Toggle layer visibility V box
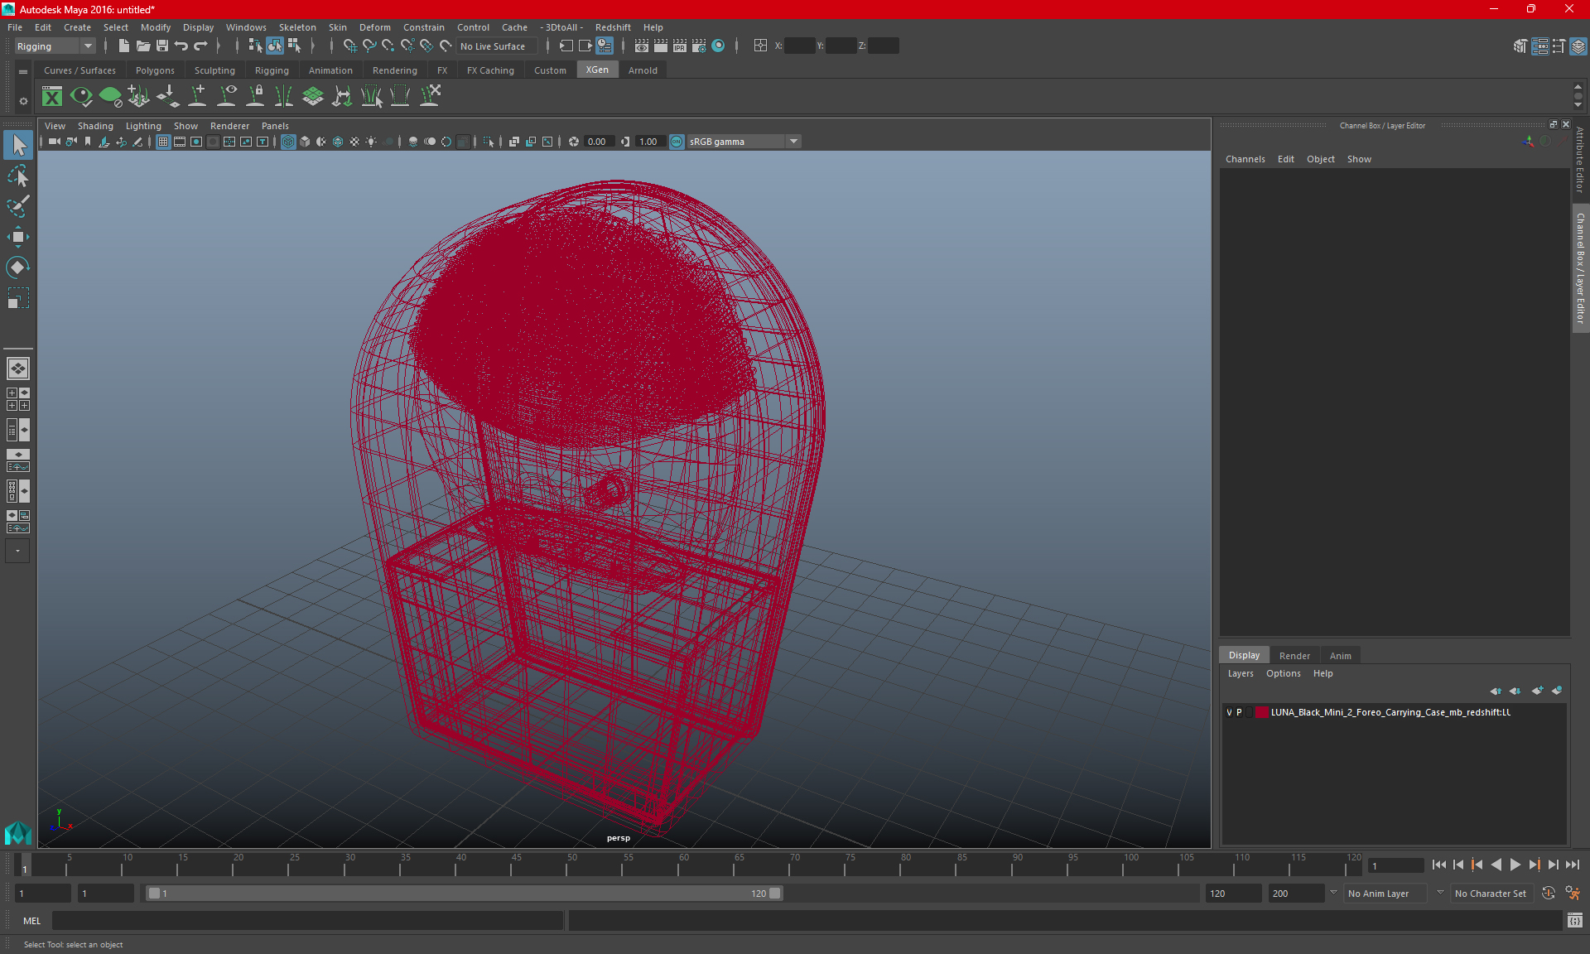The width and height of the screenshot is (1590, 954). click(1229, 712)
